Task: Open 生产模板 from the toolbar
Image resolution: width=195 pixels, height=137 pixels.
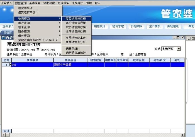Action: (x=155, y=26)
